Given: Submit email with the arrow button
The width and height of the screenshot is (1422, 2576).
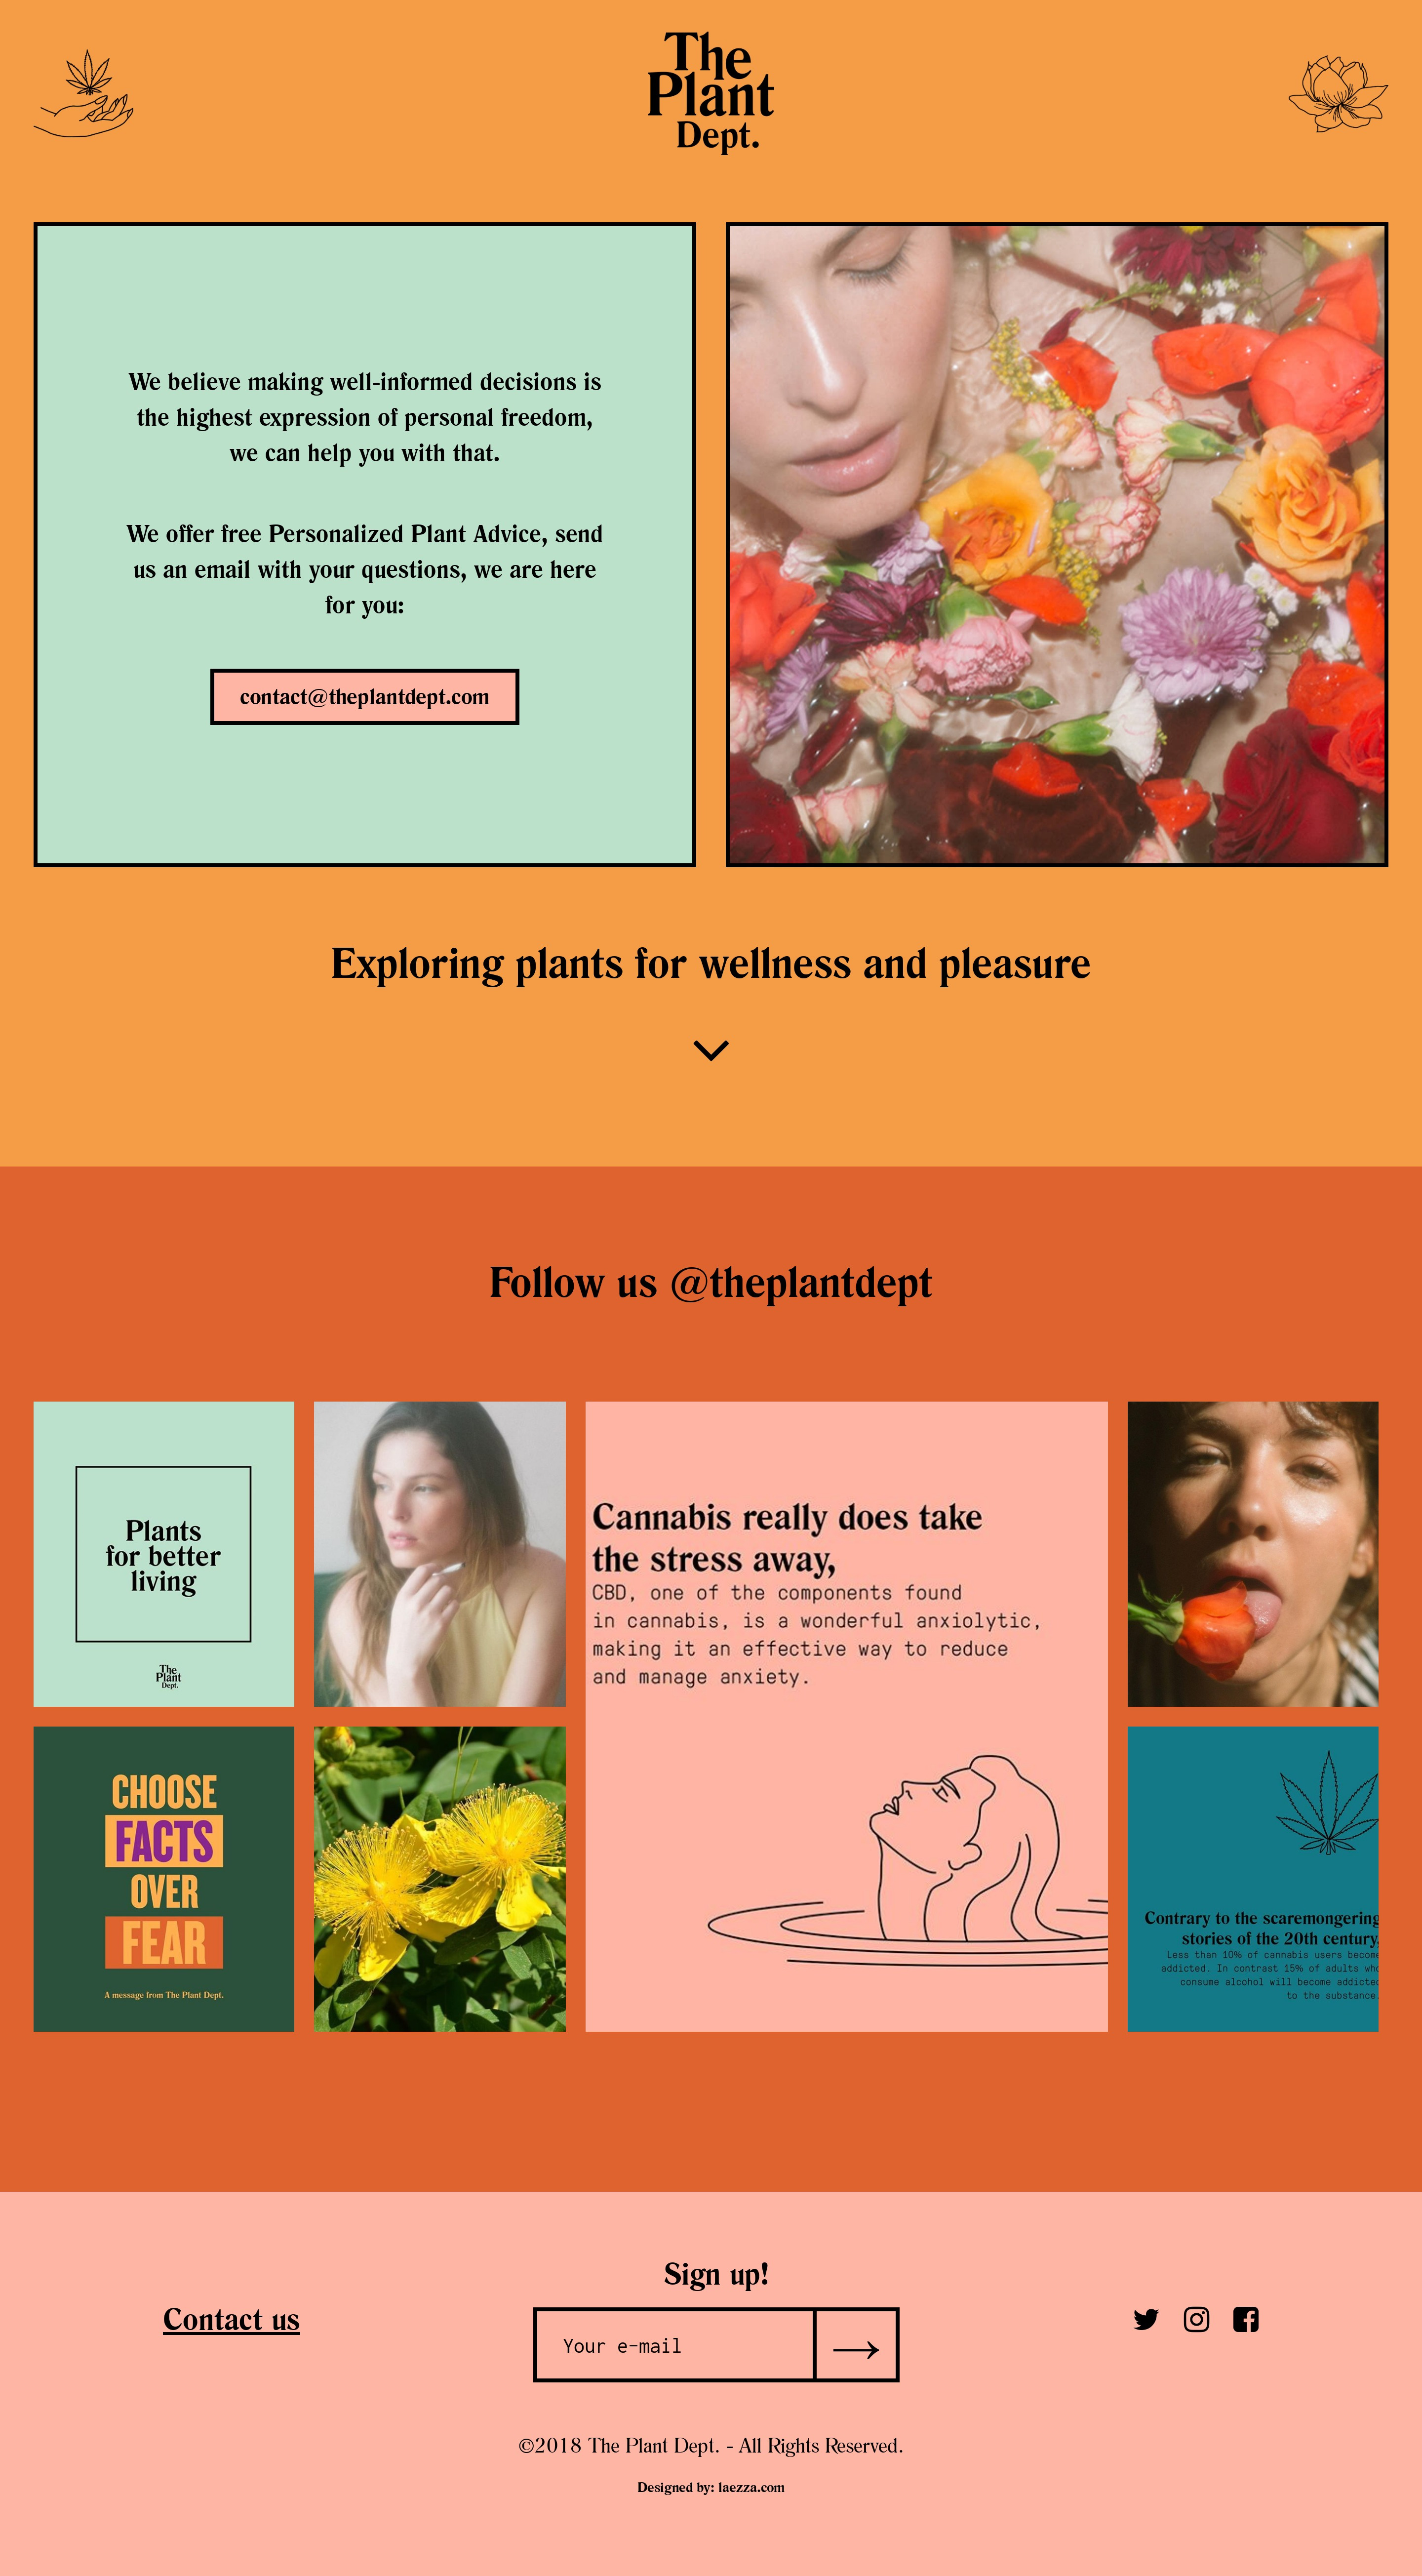Looking at the screenshot, I should 856,2345.
